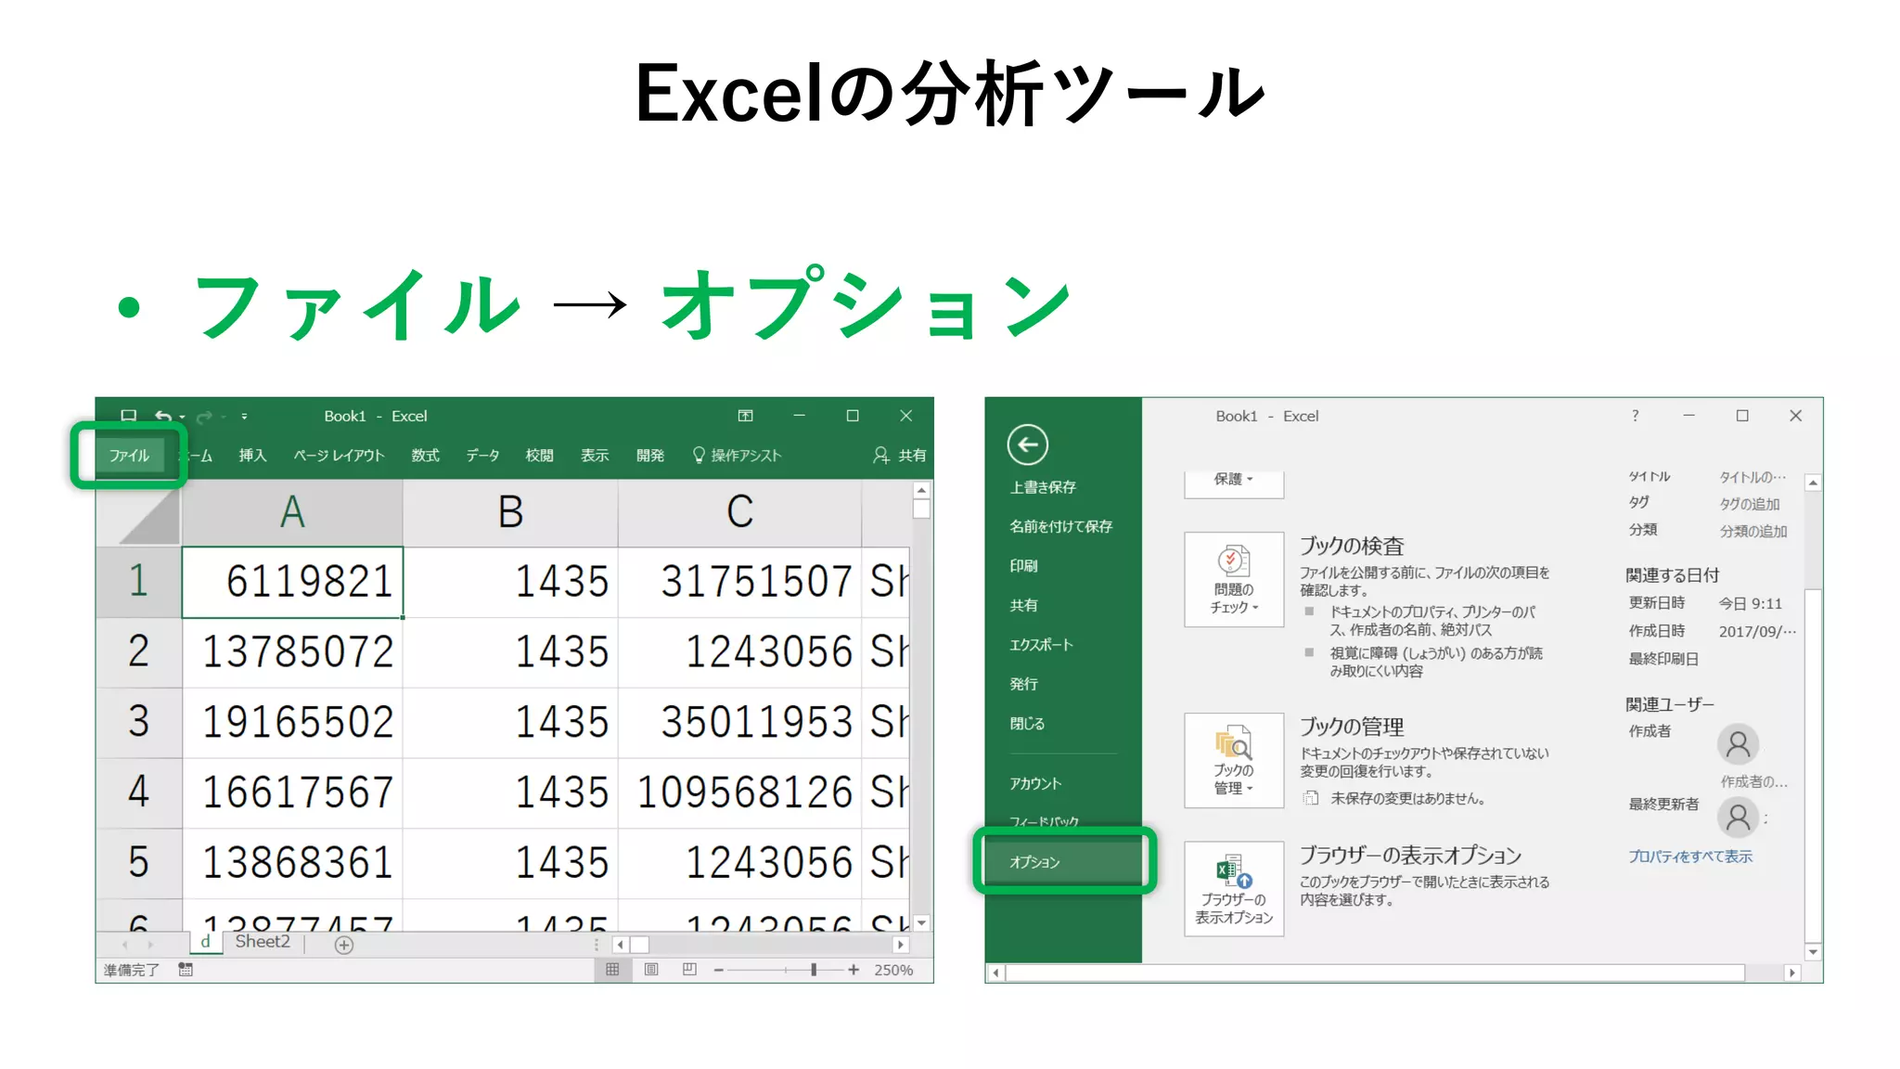Click the タグの追加 field
The width and height of the screenshot is (1900, 1069).
[x=1750, y=504]
